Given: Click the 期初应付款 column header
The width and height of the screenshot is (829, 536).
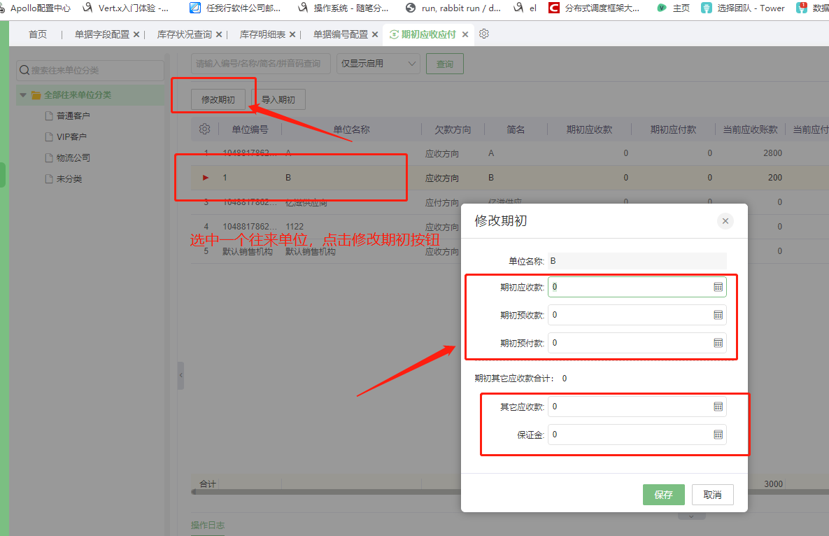Looking at the screenshot, I should click(673, 129).
